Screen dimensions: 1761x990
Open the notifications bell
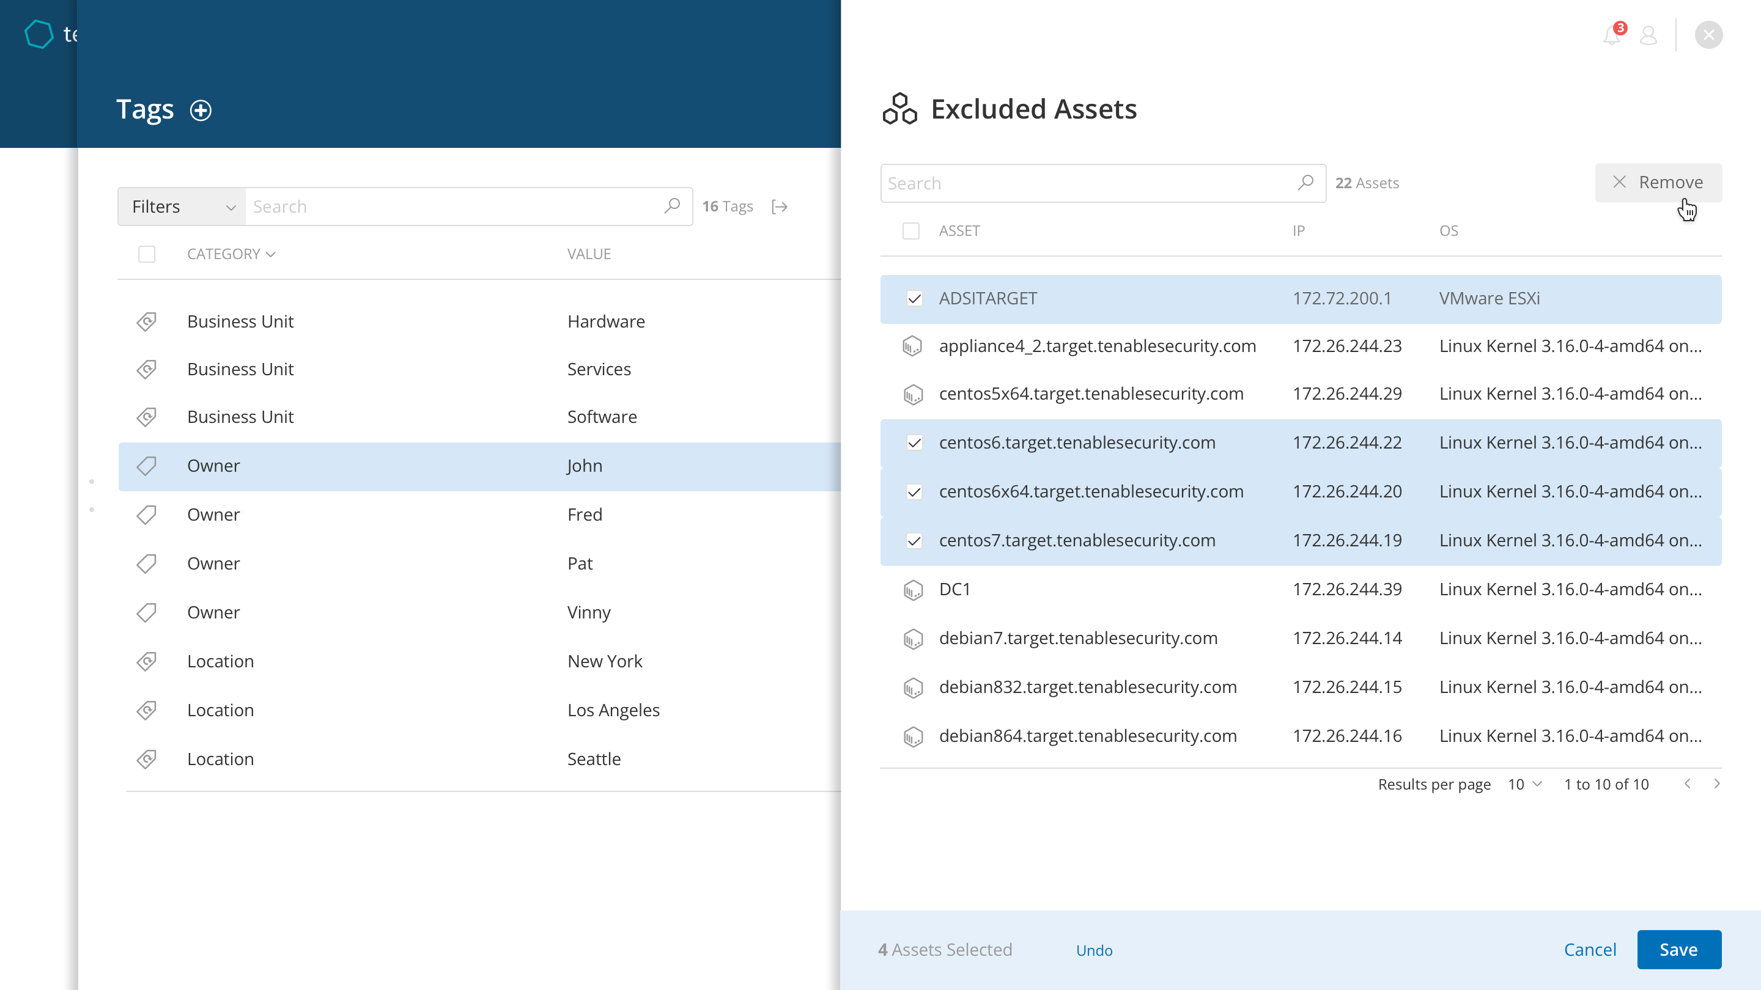click(1611, 35)
